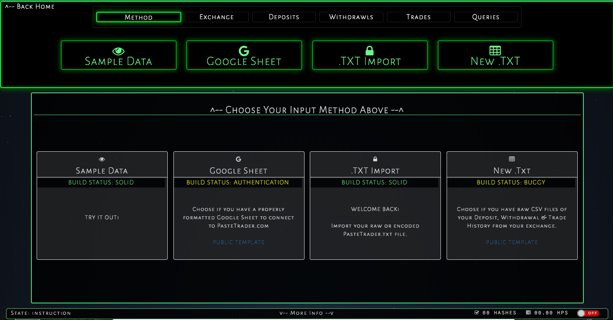Click the Google G icon in Google Sheet card

(238, 160)
